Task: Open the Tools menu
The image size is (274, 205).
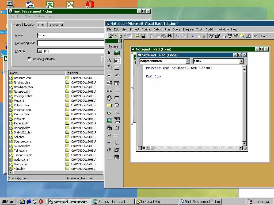Action: point(200,29)
